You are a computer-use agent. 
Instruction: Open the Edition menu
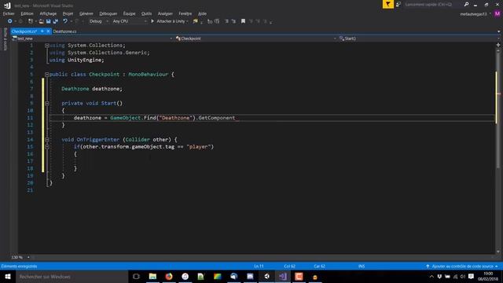pos(27,13)
